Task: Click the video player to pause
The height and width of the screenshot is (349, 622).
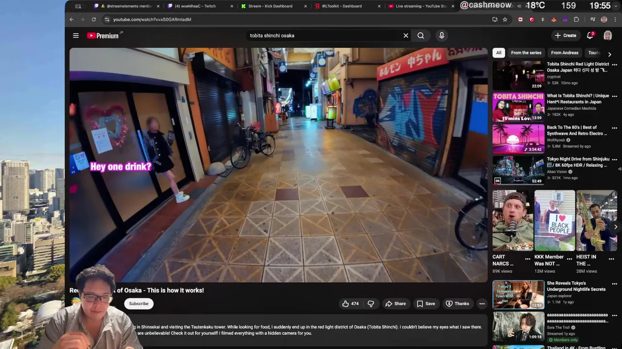Action: pyautogui.click(x=278, y=165)
